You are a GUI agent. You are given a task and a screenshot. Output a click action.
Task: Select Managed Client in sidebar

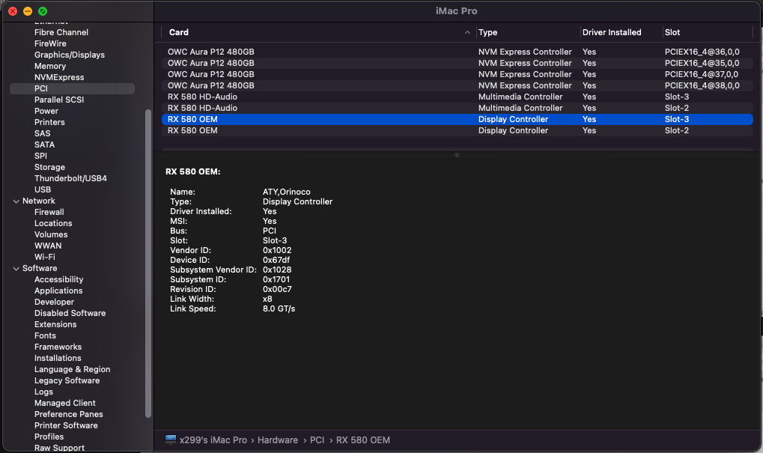coord(64,403)
